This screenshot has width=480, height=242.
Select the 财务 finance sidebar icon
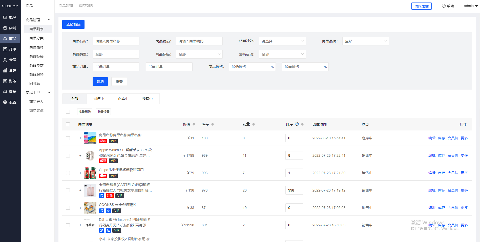(10, 81)
